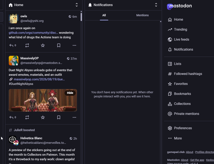Open the massivelyop.com article link
214x164 pixels.
(x=39, y=79)
